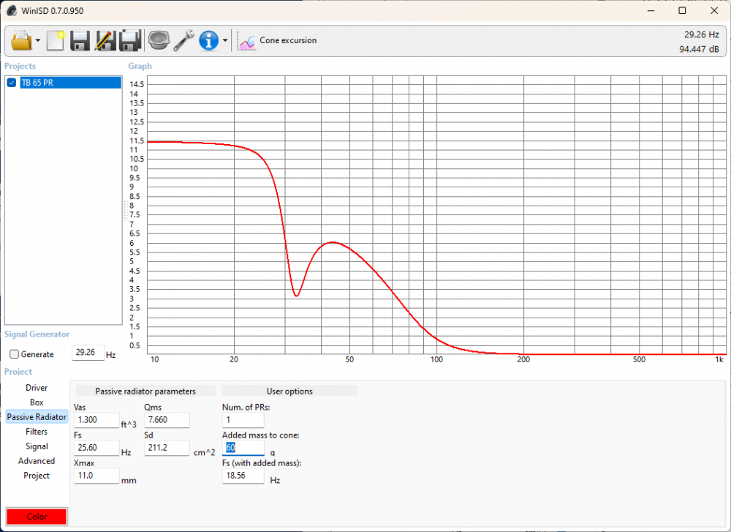Click the Added mass to cone field
Viewport: 731px width, 532px height.
coord(243,448)
